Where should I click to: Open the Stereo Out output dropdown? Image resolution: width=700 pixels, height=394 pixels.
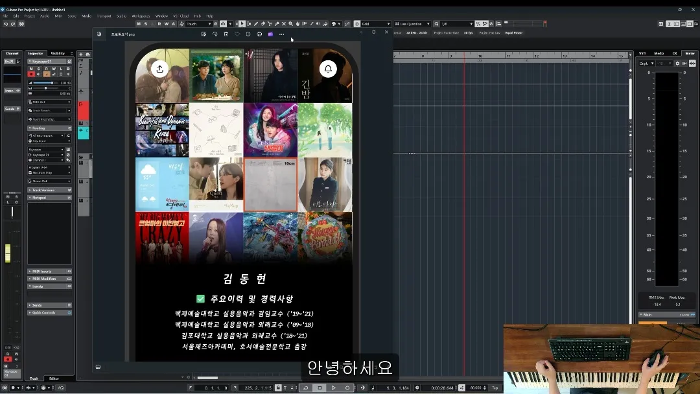pyautogui.click(x=49, y=181)
